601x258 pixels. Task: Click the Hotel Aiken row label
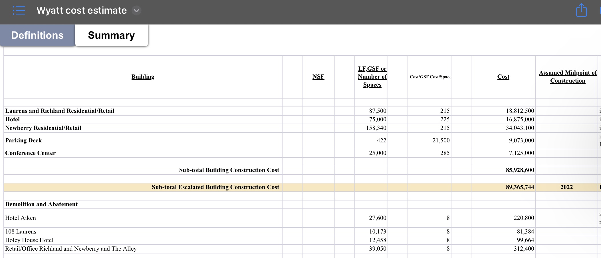pos(21,218)
